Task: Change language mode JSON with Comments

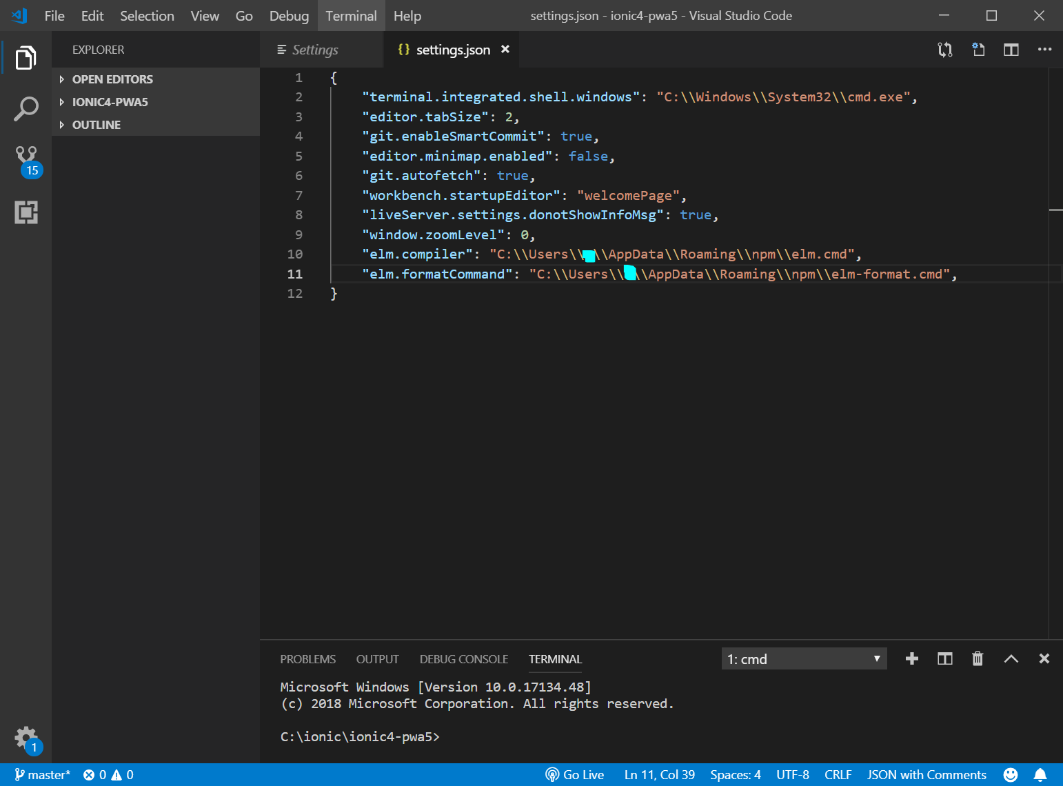Action: pyautogui.click(x=926, y=775)
